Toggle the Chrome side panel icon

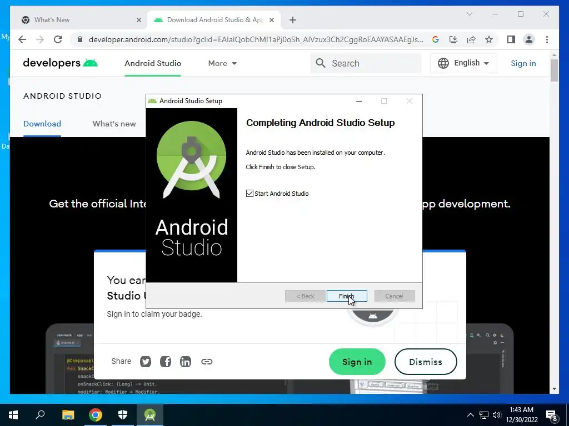click(511, 39)
